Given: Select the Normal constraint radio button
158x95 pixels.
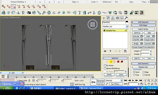Looking at the screenshot, I should 143,75.
